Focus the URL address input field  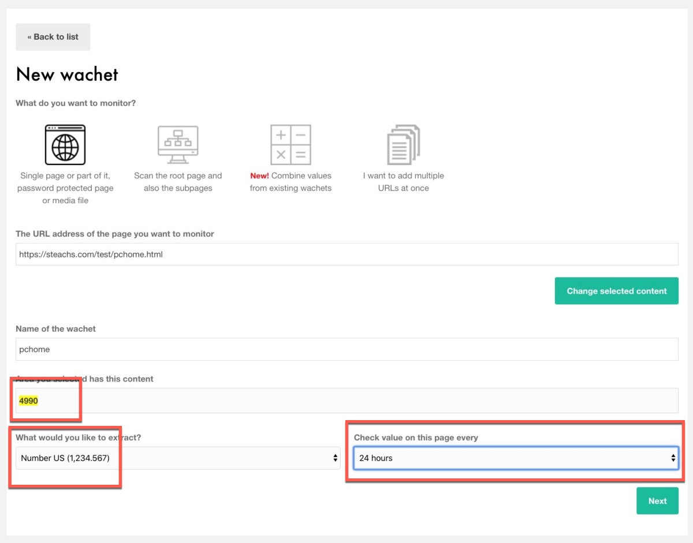(x=346, y=254)
